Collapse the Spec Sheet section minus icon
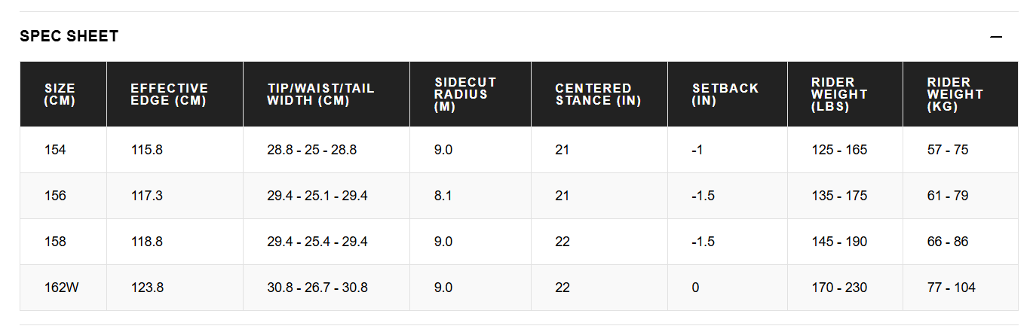1033x332 pixels. 996,37
